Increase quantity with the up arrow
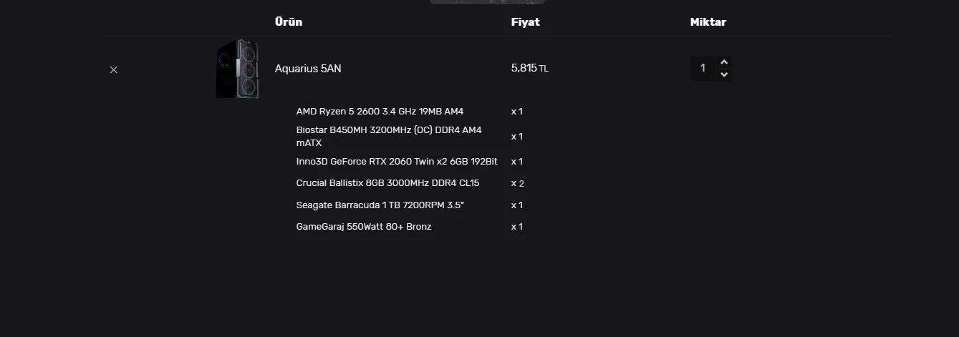This screenshot has width=959, height=337. [724, 62]
